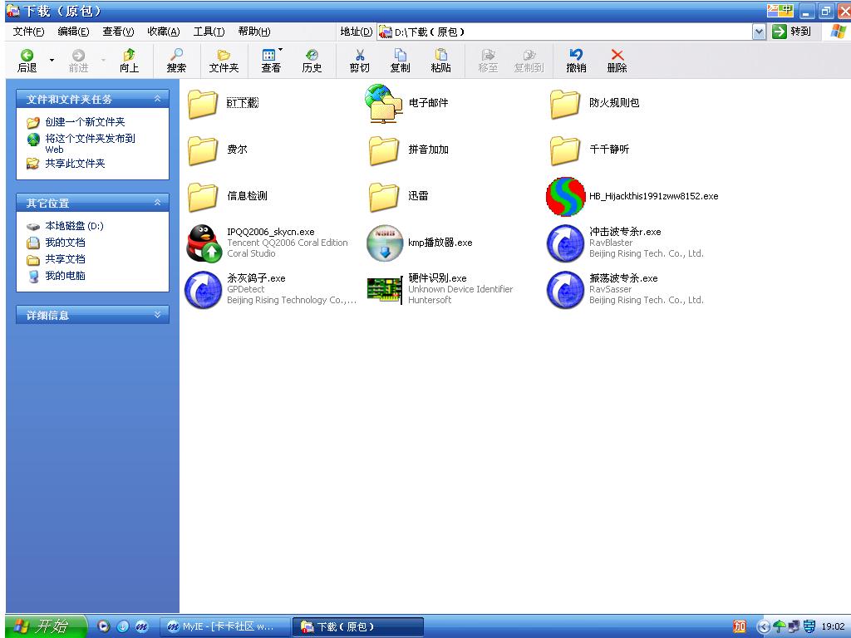Image resolution: width=851 pixels, height=638 pixels.
Task: Select the 硬件识别.exe circuit board icon
Action: 385,289
